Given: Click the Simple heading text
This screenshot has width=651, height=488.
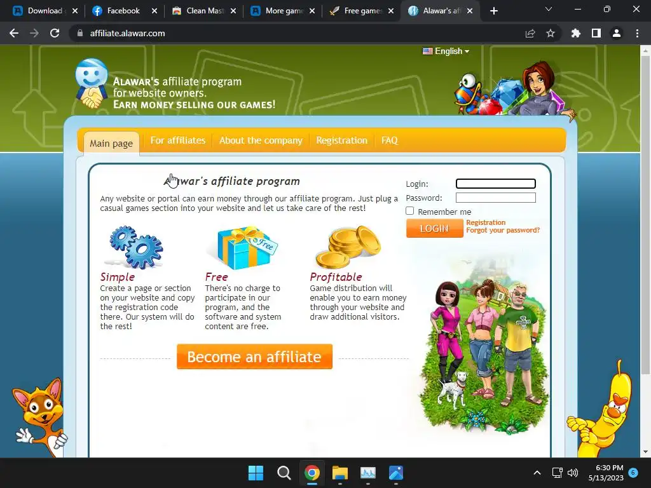Looking at the screenshot, I should click(118, 277).
